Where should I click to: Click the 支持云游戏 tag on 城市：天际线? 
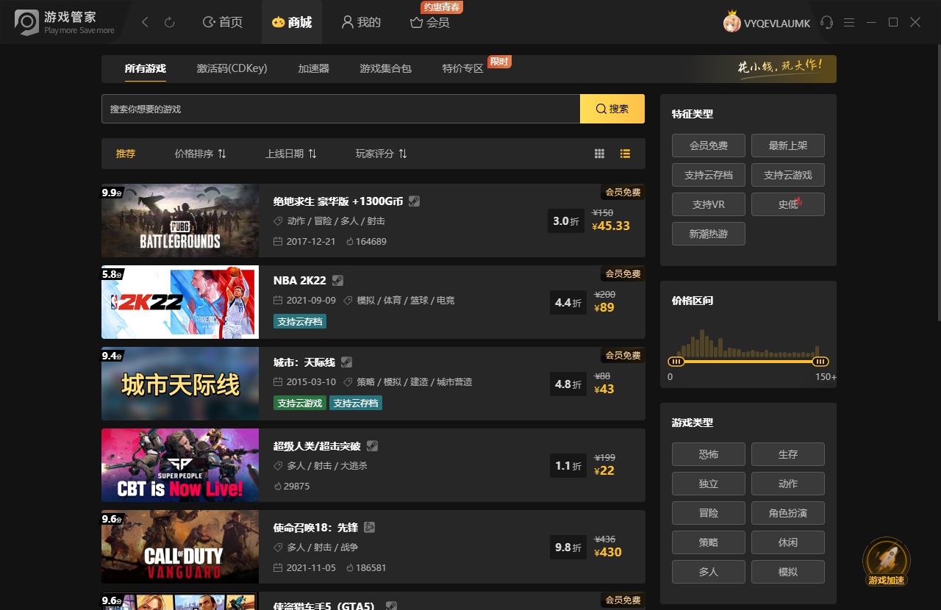point(300,403)
